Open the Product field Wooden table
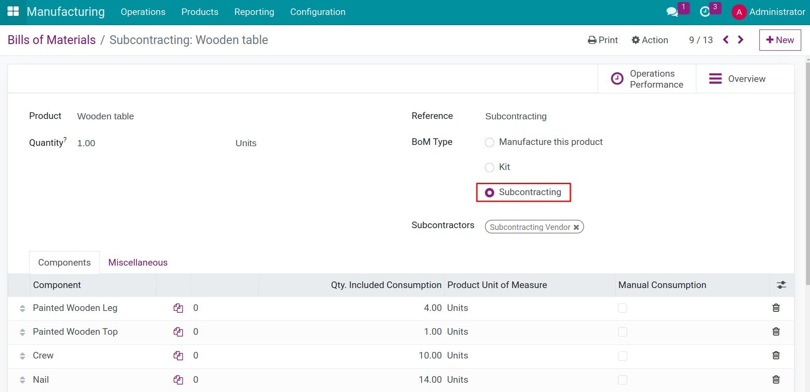The image size is (810, 392). point(106,116)
